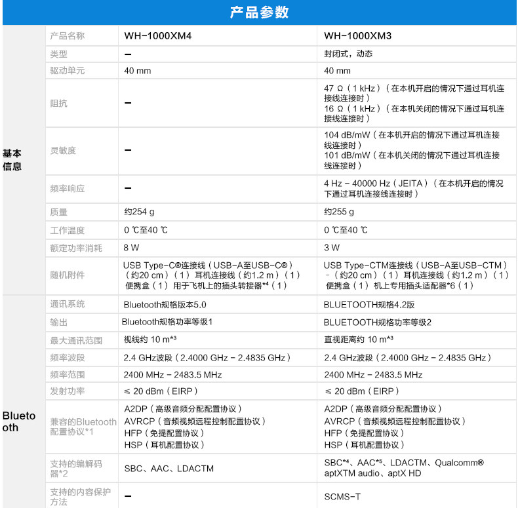Select the 封闭式，动态 type value
Viewport: 518px width, 508px height.
coord(348,54)
